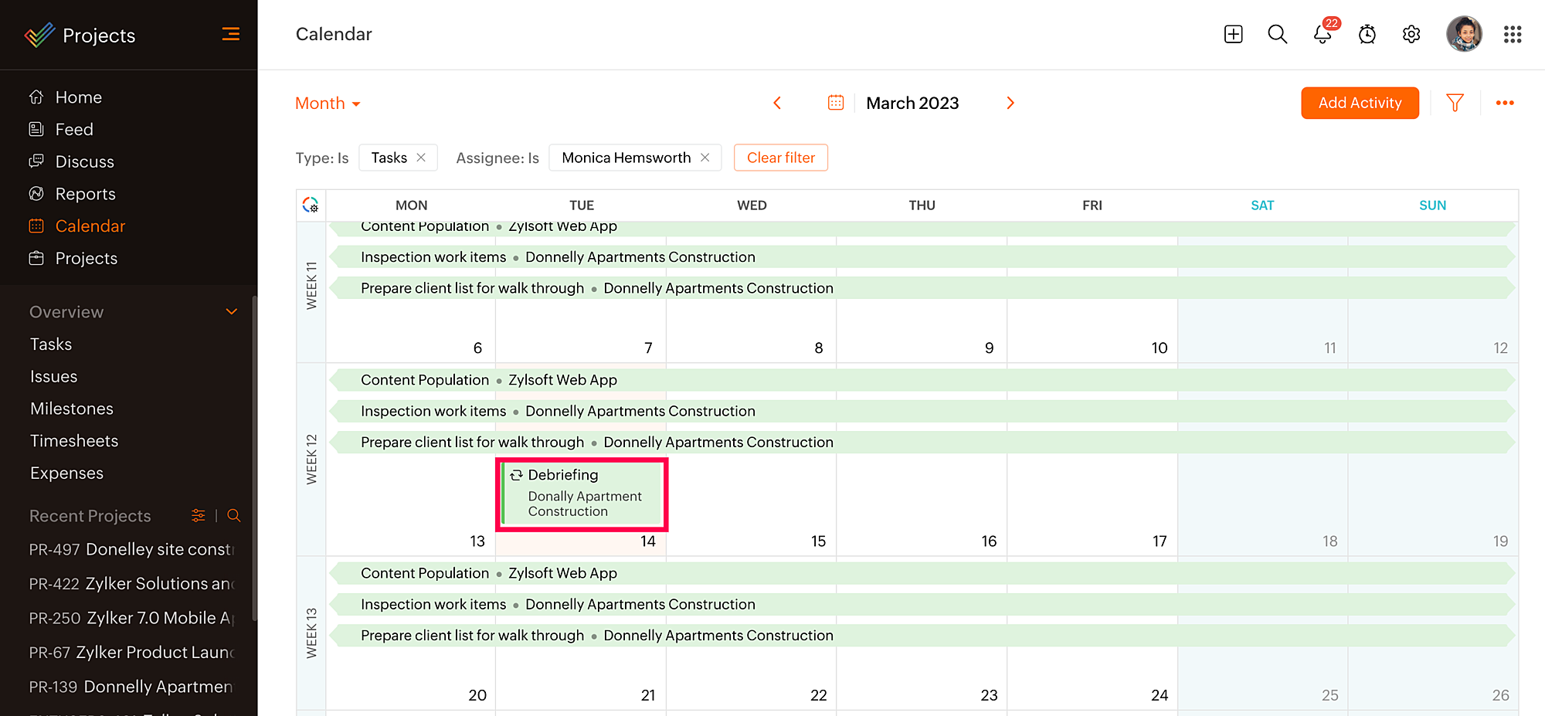Select March 6 date cell number
This screenshot has height=716, width=1545.
tap(477, 348)
